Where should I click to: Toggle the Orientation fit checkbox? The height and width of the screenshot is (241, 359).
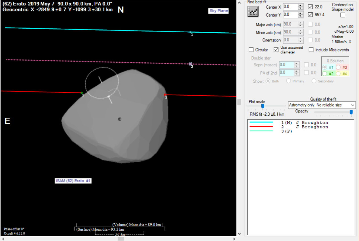coord(310,40)
